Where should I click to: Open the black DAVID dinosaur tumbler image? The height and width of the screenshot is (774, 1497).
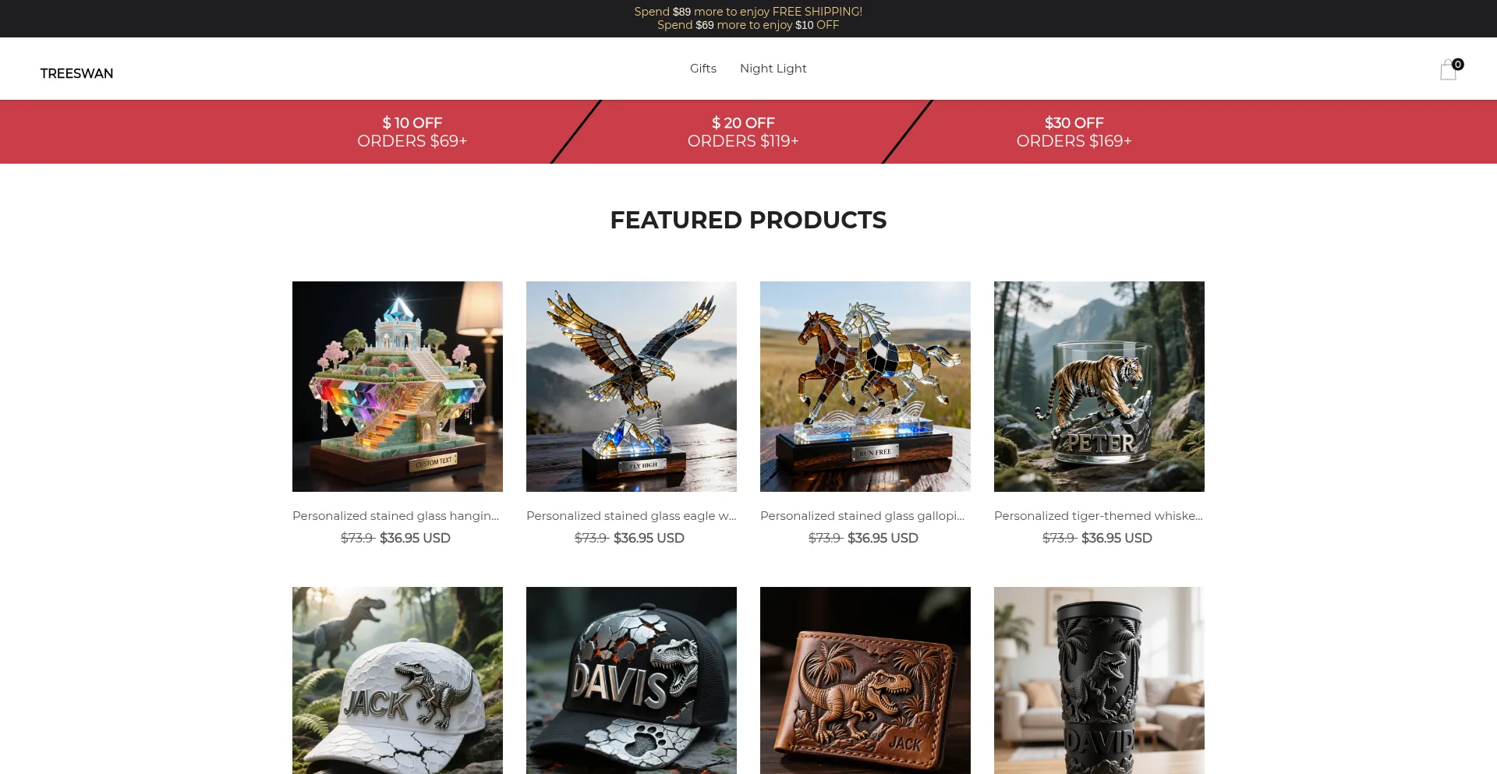click(x=1099, y=680)
